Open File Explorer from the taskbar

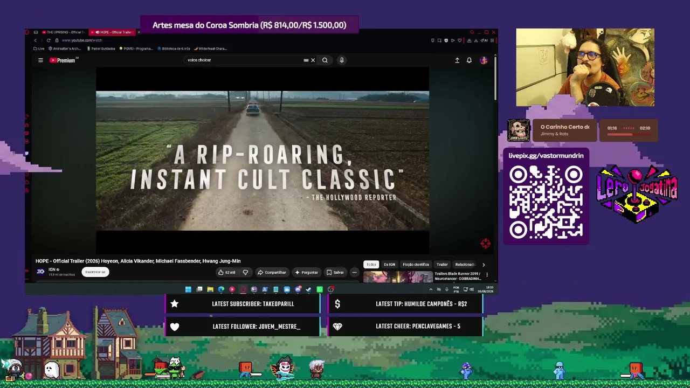pos(210,289)
